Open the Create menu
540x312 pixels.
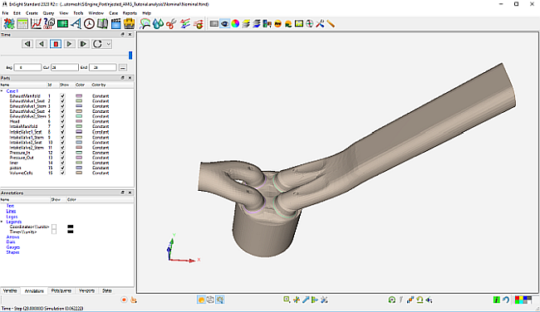click(32, 13)
